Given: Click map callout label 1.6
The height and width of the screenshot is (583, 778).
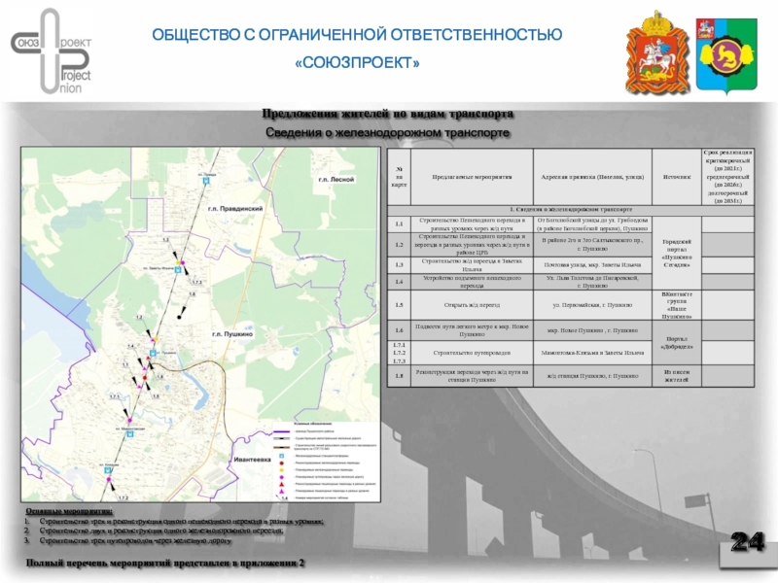Looking at the screenshot, I should point(192,294).
